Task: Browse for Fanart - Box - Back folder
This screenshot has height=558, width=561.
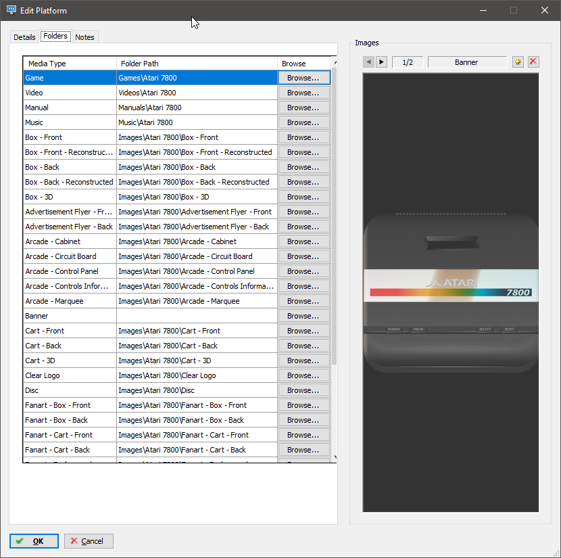Action: (303, 420)
